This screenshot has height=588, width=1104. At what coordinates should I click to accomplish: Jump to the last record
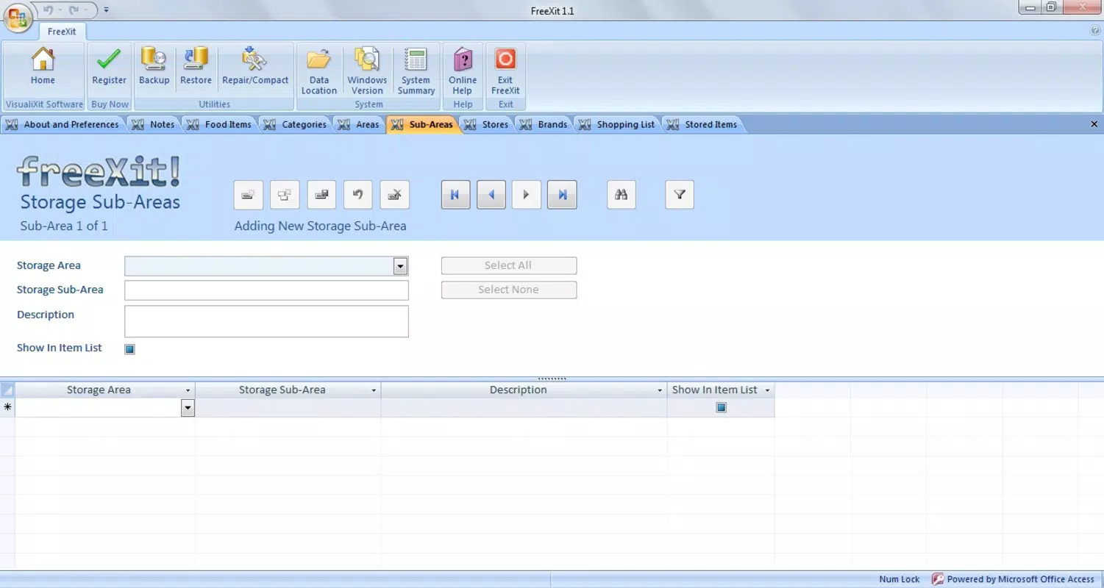pos(562,195)
